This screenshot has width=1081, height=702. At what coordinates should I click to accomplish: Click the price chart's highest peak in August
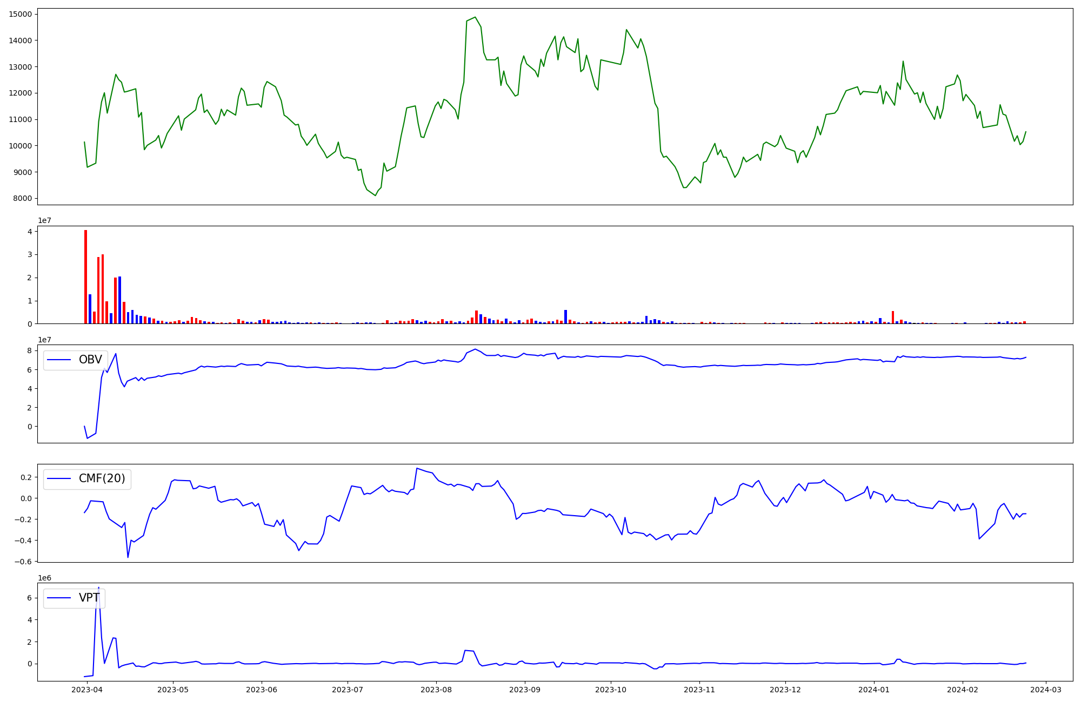[x=475, y=17]
